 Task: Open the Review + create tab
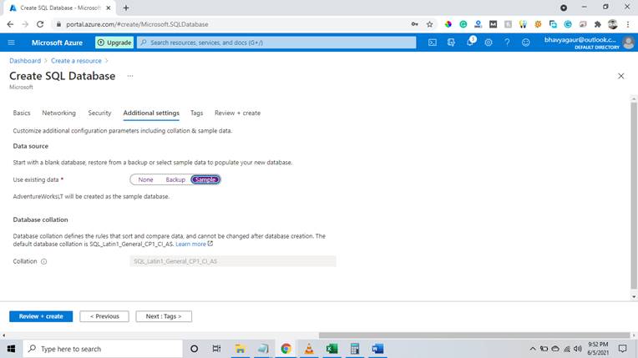coord(238,113)
